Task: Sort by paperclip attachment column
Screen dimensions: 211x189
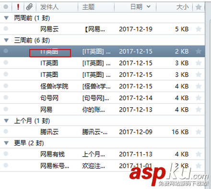Action: 29,7
